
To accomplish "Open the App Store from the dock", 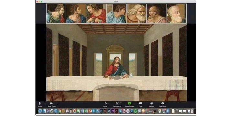I will click(98, 111).
